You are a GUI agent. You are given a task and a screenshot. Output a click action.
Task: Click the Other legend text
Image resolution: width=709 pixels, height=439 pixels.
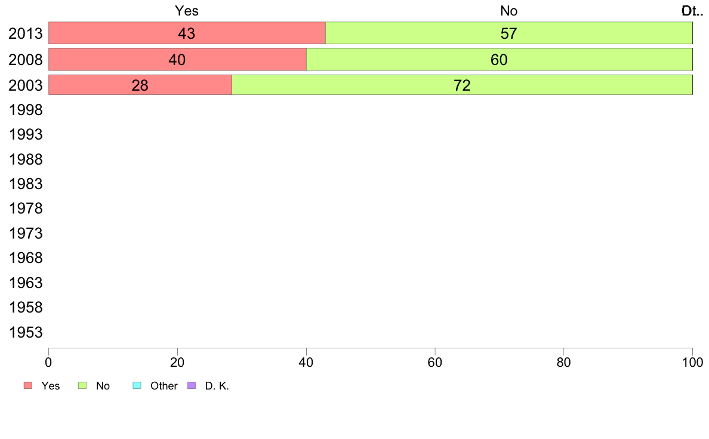[x=164, y=386]
